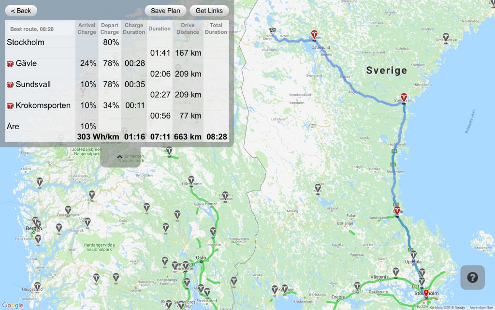This screenshot has height=310, width=495.
Task: Click the checkered finish flag at Åre
Action: tap(273, 30)
